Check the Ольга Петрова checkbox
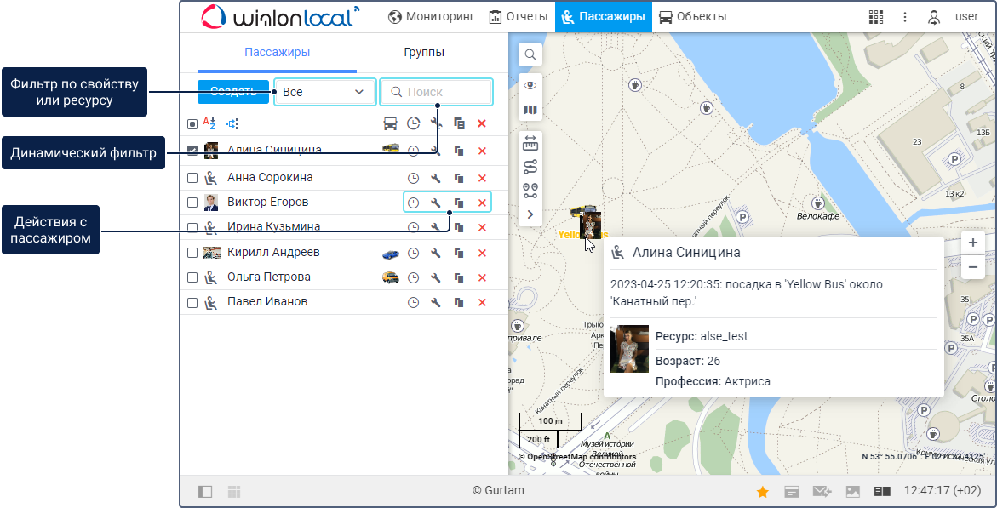Screen dimensions: 997x508 pyautogui.click(x=192, y=278)
